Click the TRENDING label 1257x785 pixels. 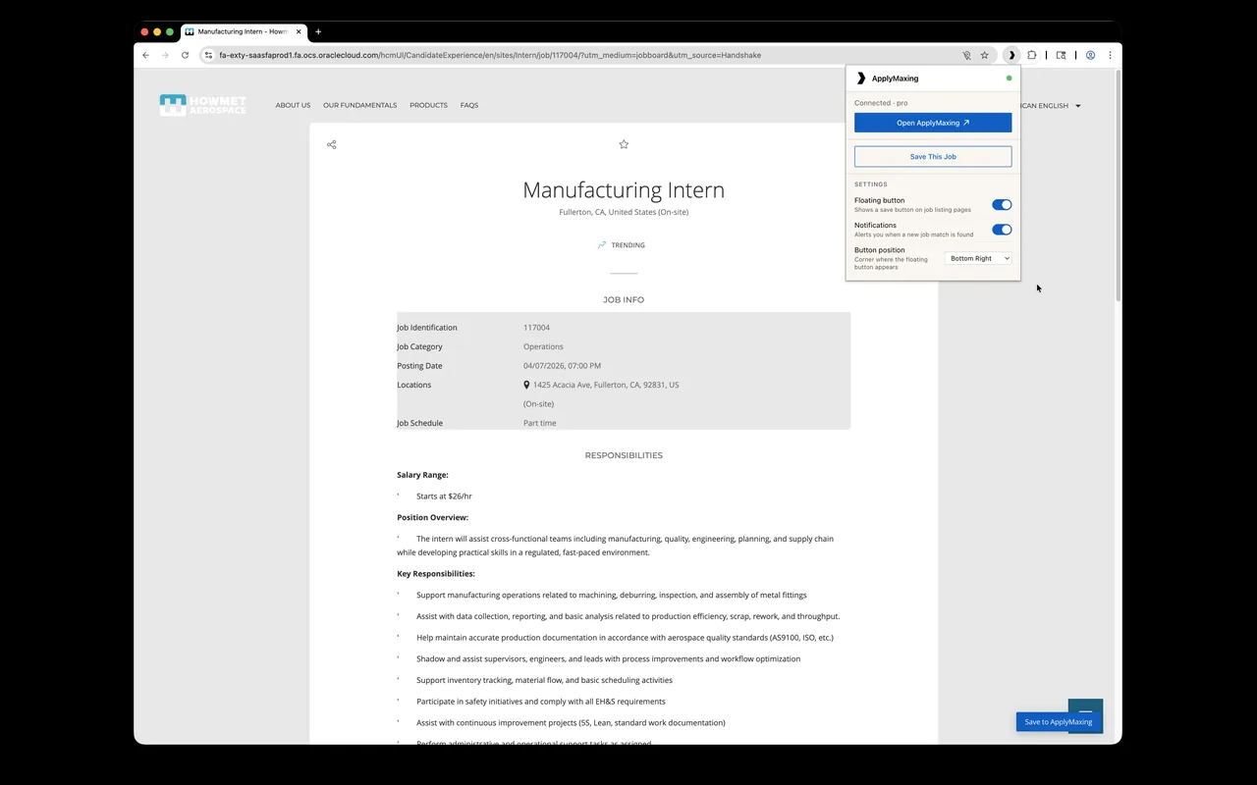point(628,245)
